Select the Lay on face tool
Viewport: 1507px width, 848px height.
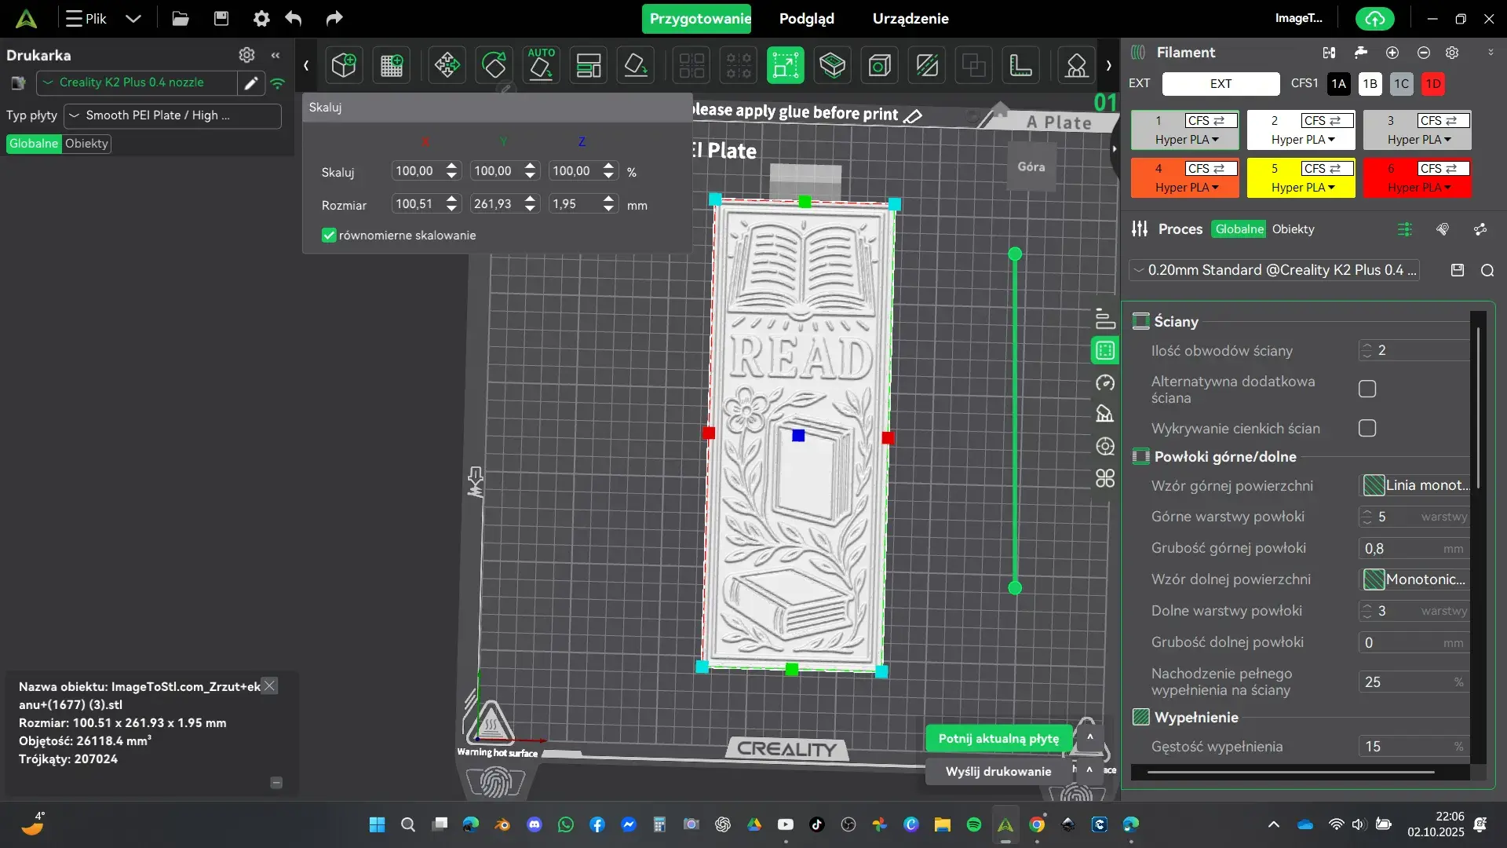point(635,65)
